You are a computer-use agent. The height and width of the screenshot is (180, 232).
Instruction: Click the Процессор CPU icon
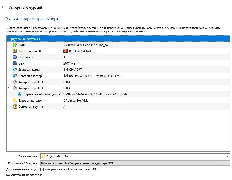pyautogui.click(x=14, y=57)
